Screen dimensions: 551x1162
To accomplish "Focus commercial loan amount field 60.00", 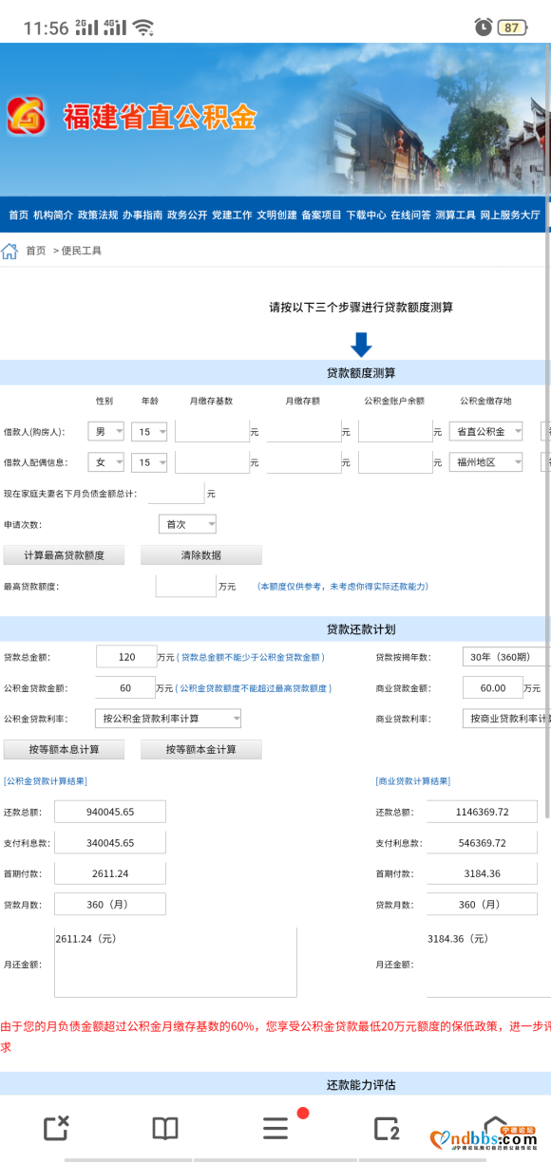I will click(x=493, y=687).
